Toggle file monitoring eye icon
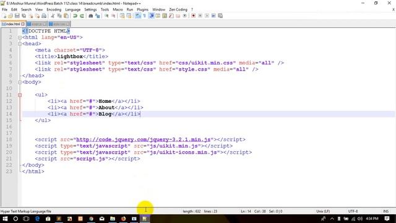The width and height of the screenshot is (396, 223). [x=185, y=15]
